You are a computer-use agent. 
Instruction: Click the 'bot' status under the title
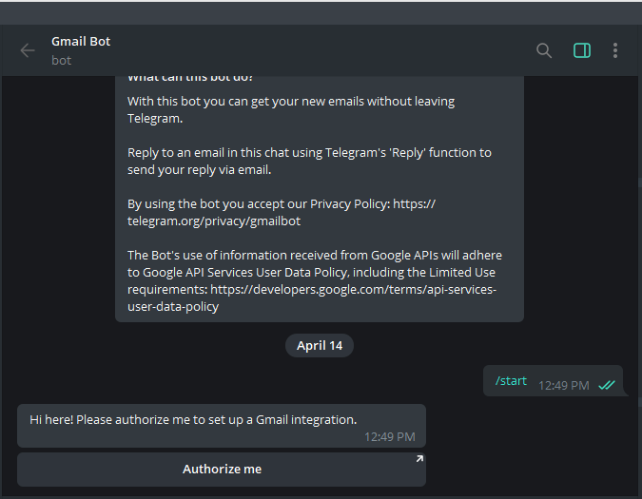[x=62, y=61]
